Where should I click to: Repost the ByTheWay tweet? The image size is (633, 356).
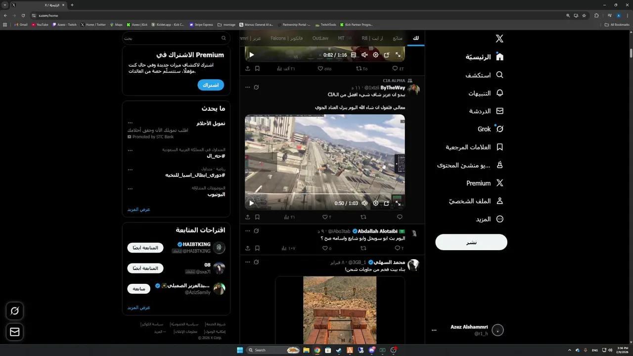coord(363,217)
